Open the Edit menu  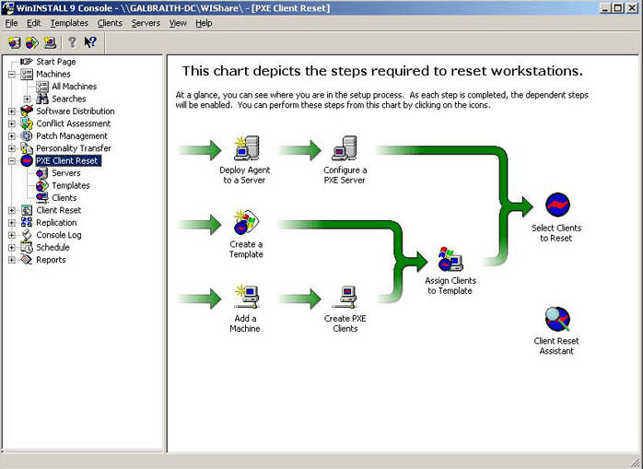click(34, 23)
